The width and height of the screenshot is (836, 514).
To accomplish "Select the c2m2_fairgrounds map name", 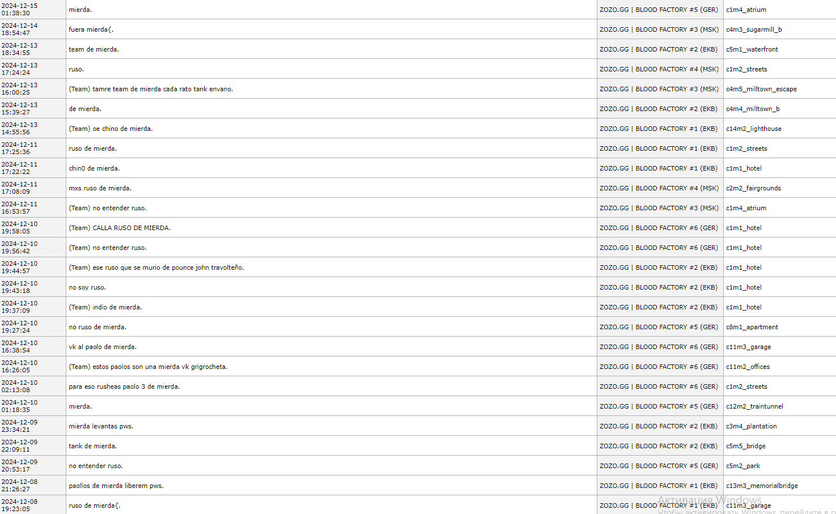I will 753,188.
